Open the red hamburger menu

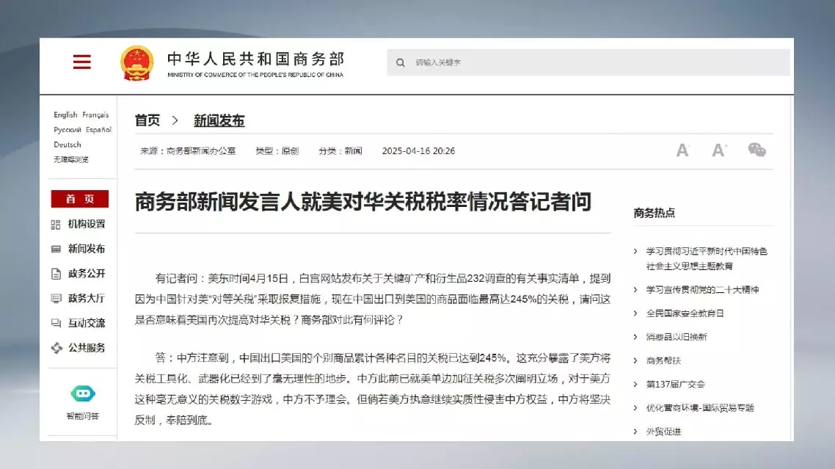[82, 62]
